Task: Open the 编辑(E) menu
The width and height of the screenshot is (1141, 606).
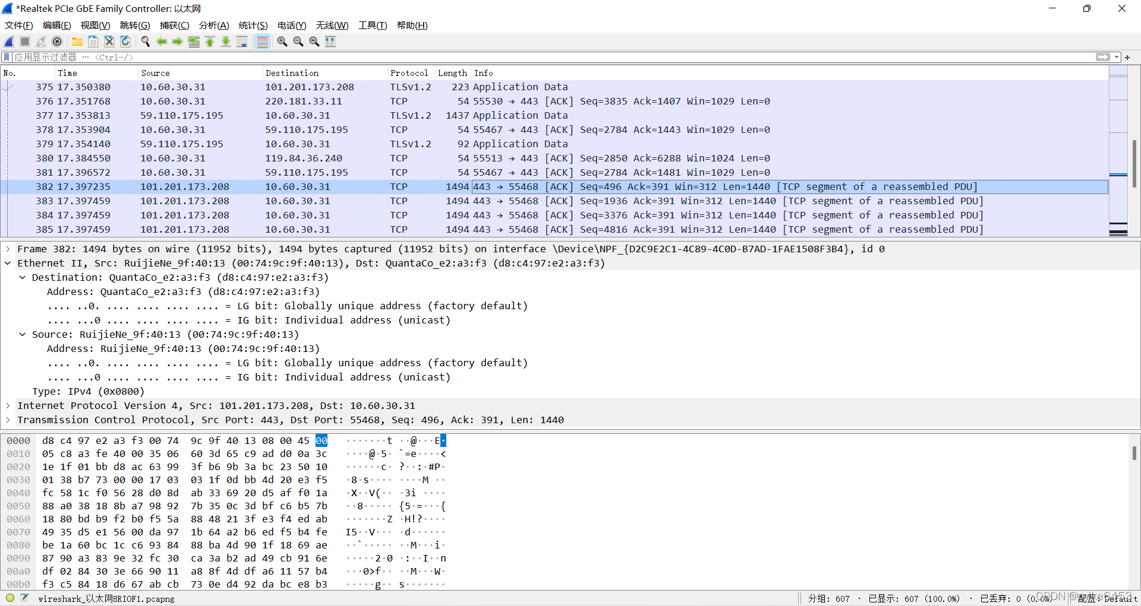Action: (57, 26)
